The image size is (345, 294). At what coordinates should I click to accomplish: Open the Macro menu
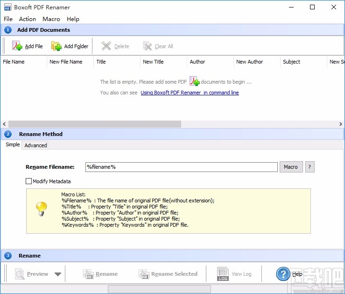click(51, 19)
